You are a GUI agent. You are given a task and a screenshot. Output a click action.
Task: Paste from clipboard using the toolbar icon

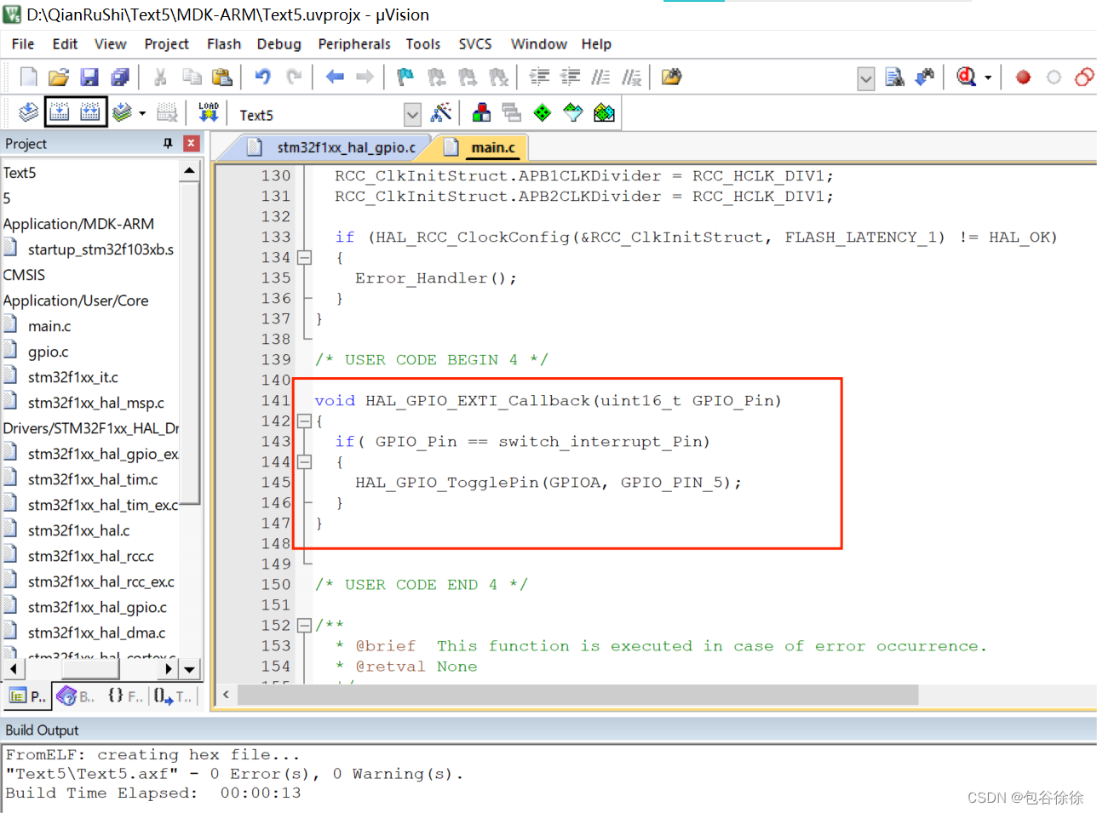222,77
